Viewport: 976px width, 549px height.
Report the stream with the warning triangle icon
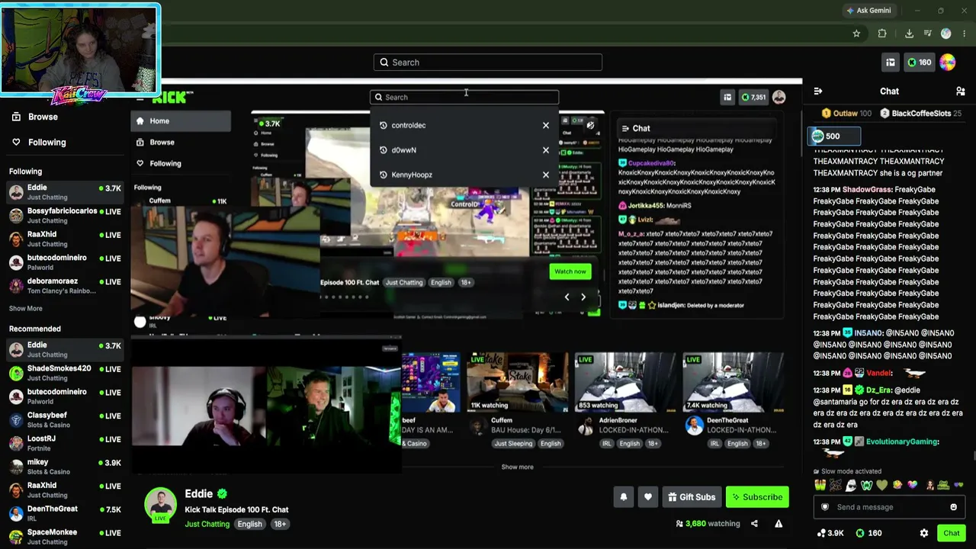click(x=779, y=524)
